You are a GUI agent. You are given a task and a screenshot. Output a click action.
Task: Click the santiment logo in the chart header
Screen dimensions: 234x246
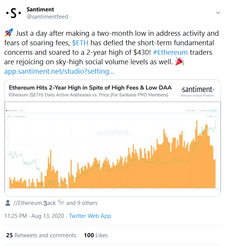coord(197,91)
